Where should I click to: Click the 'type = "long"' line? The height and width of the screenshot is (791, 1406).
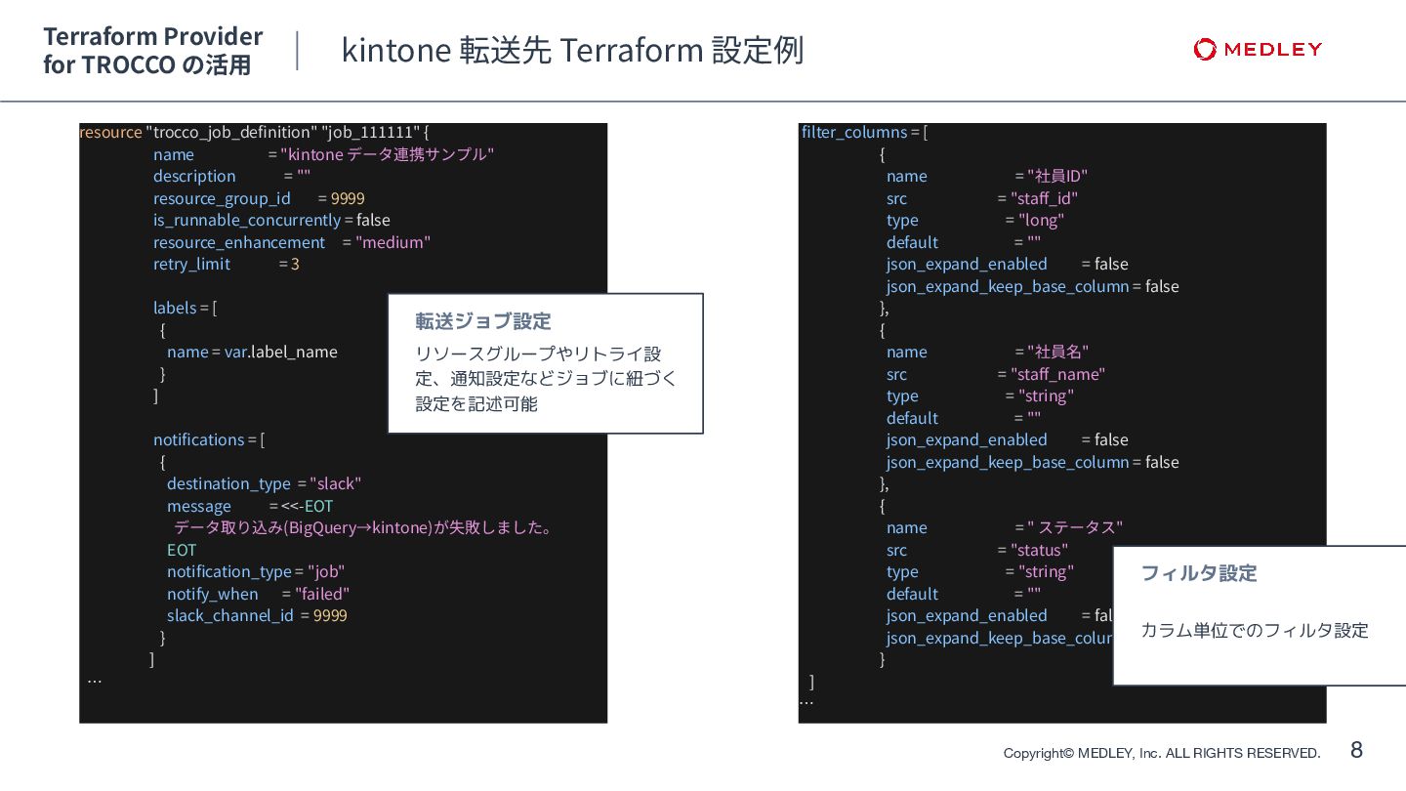[974, 220]
